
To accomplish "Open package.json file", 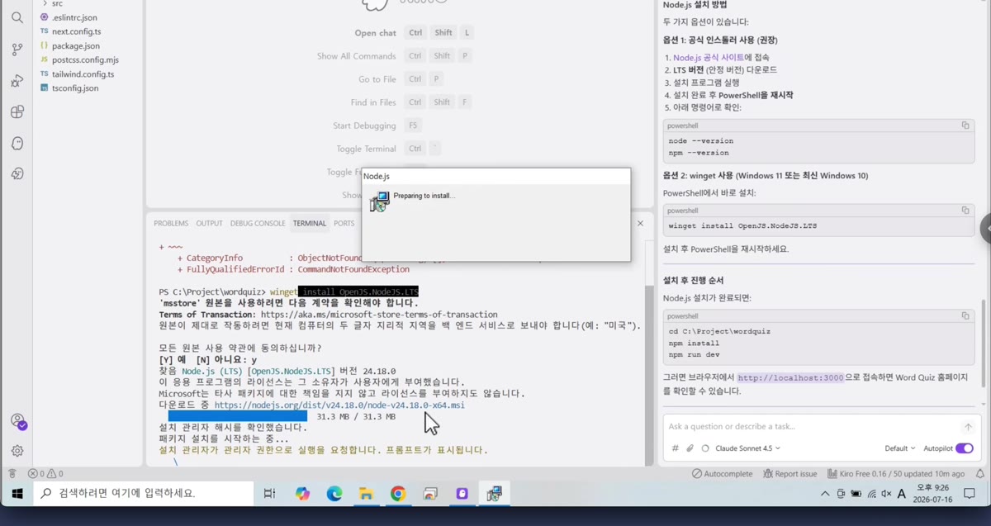I will pos(76,45).
